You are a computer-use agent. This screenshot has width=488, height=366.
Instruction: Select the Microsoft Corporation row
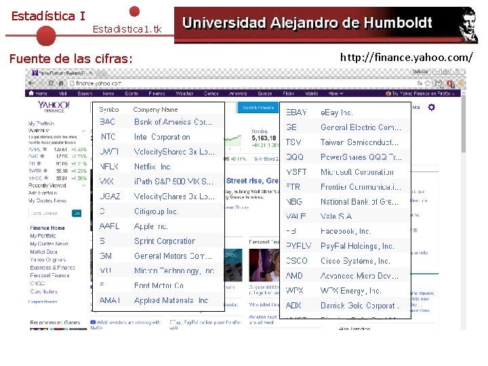(345, 171)
